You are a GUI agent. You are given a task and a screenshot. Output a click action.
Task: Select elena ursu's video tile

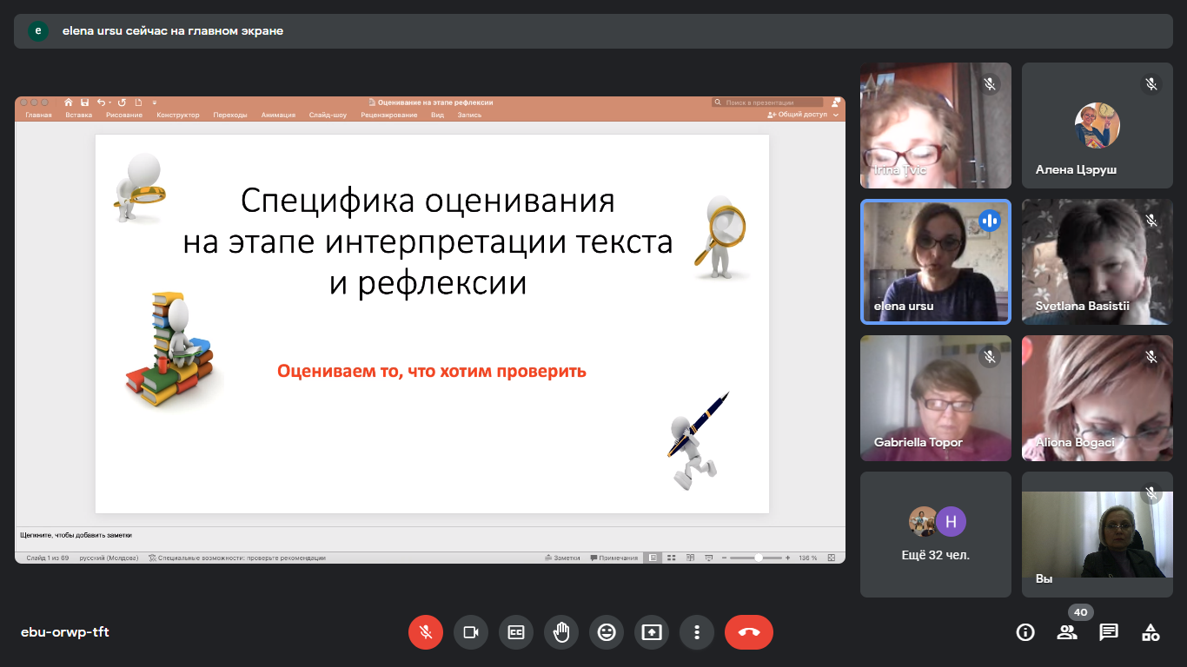(935, 261)
